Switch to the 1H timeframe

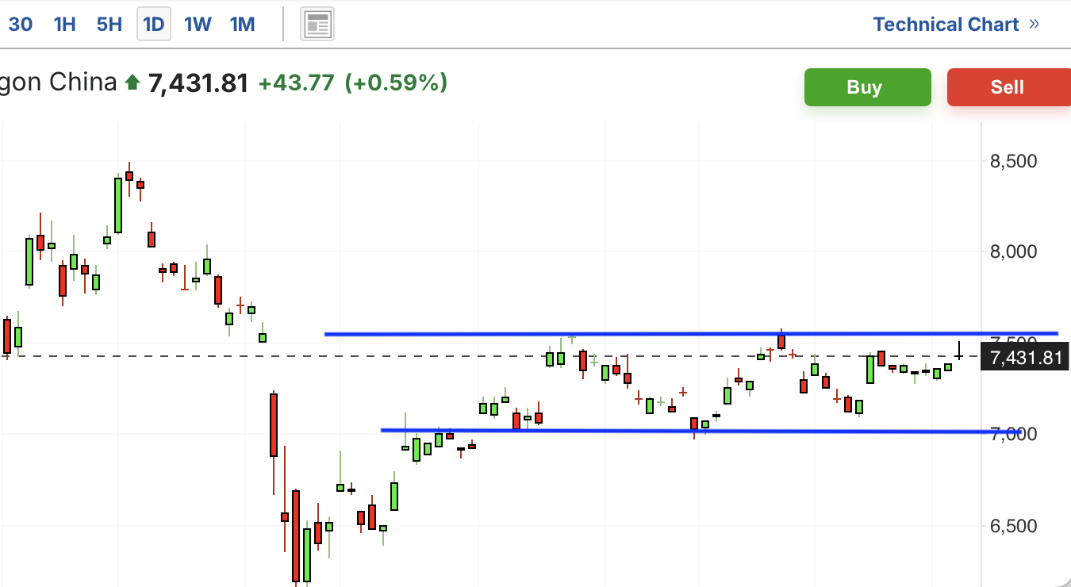click(64, 25)
